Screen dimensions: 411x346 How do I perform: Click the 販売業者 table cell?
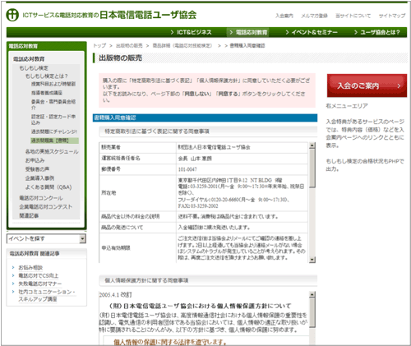[x=137, y=147]
